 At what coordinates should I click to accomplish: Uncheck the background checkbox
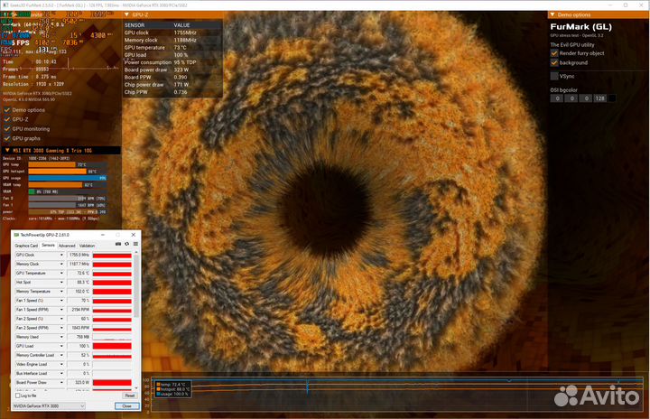tap(554, 62)
